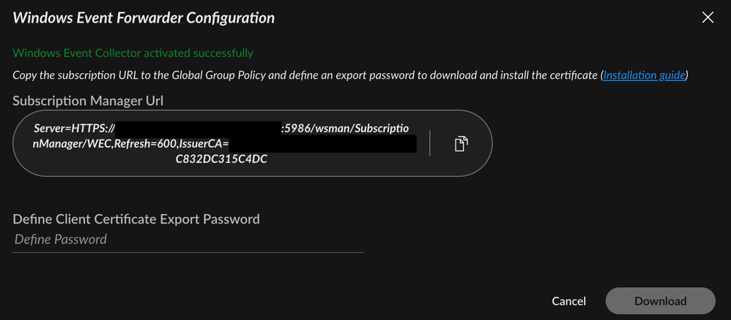The image size is (731, 320).
Task: Click the C832DC315C4DC thumbprint text
Action: pos(221,159)
